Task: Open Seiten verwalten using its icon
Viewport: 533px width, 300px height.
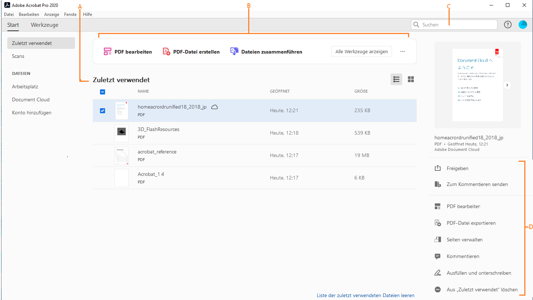Action: [438, 240]
